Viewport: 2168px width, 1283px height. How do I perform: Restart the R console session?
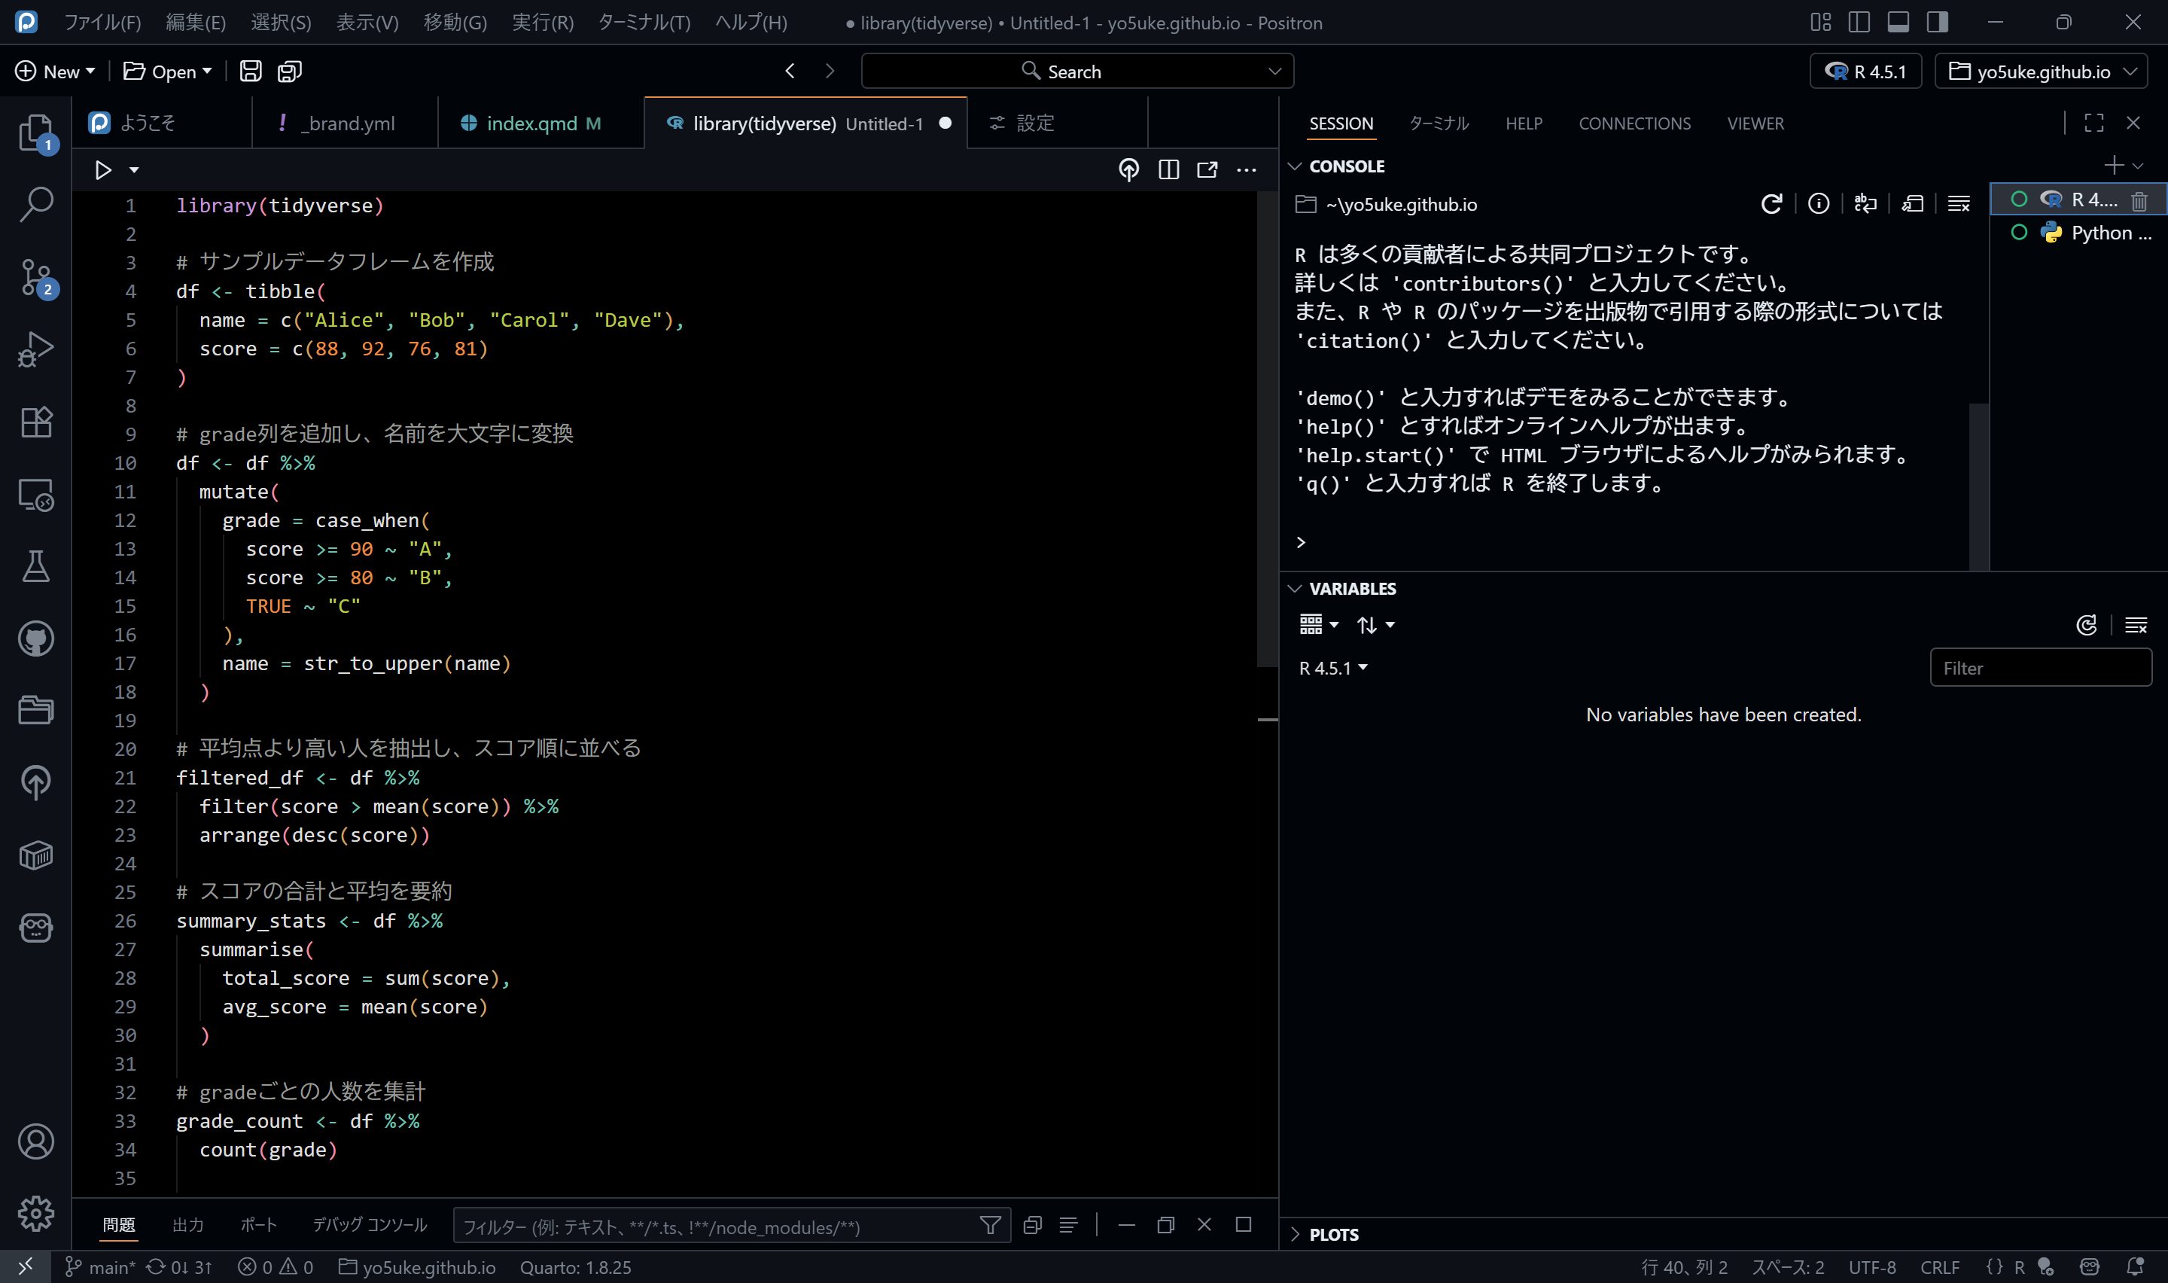pos(1771,204)
